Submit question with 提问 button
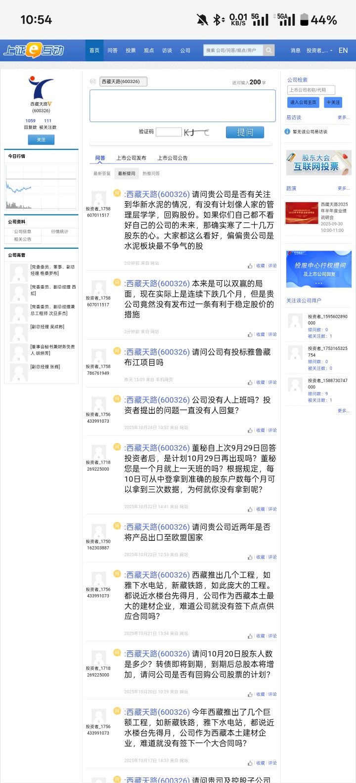The image size is (356, 783). [x=245, y=132]
